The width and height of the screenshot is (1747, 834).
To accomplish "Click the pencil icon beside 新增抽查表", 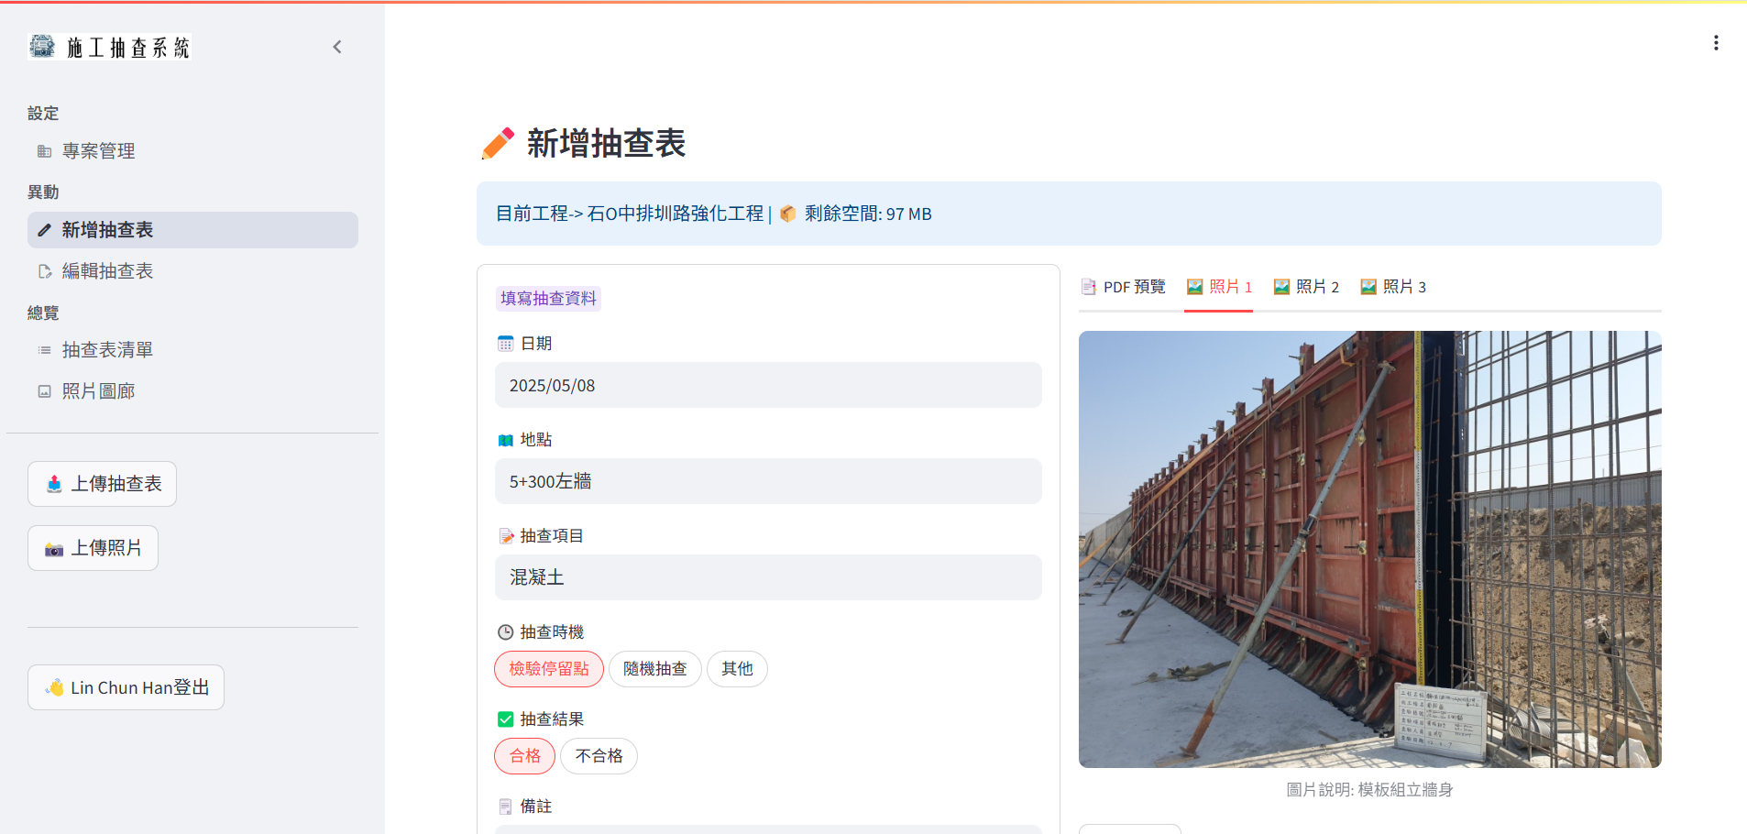I will [44, 230].
